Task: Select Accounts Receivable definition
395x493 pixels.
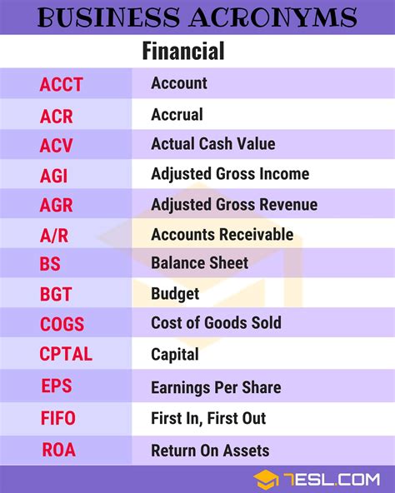Action: [222, 235]
